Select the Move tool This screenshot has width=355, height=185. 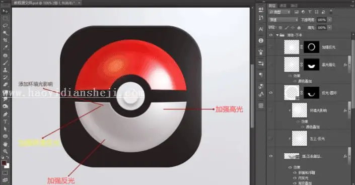tap(5, 11)
